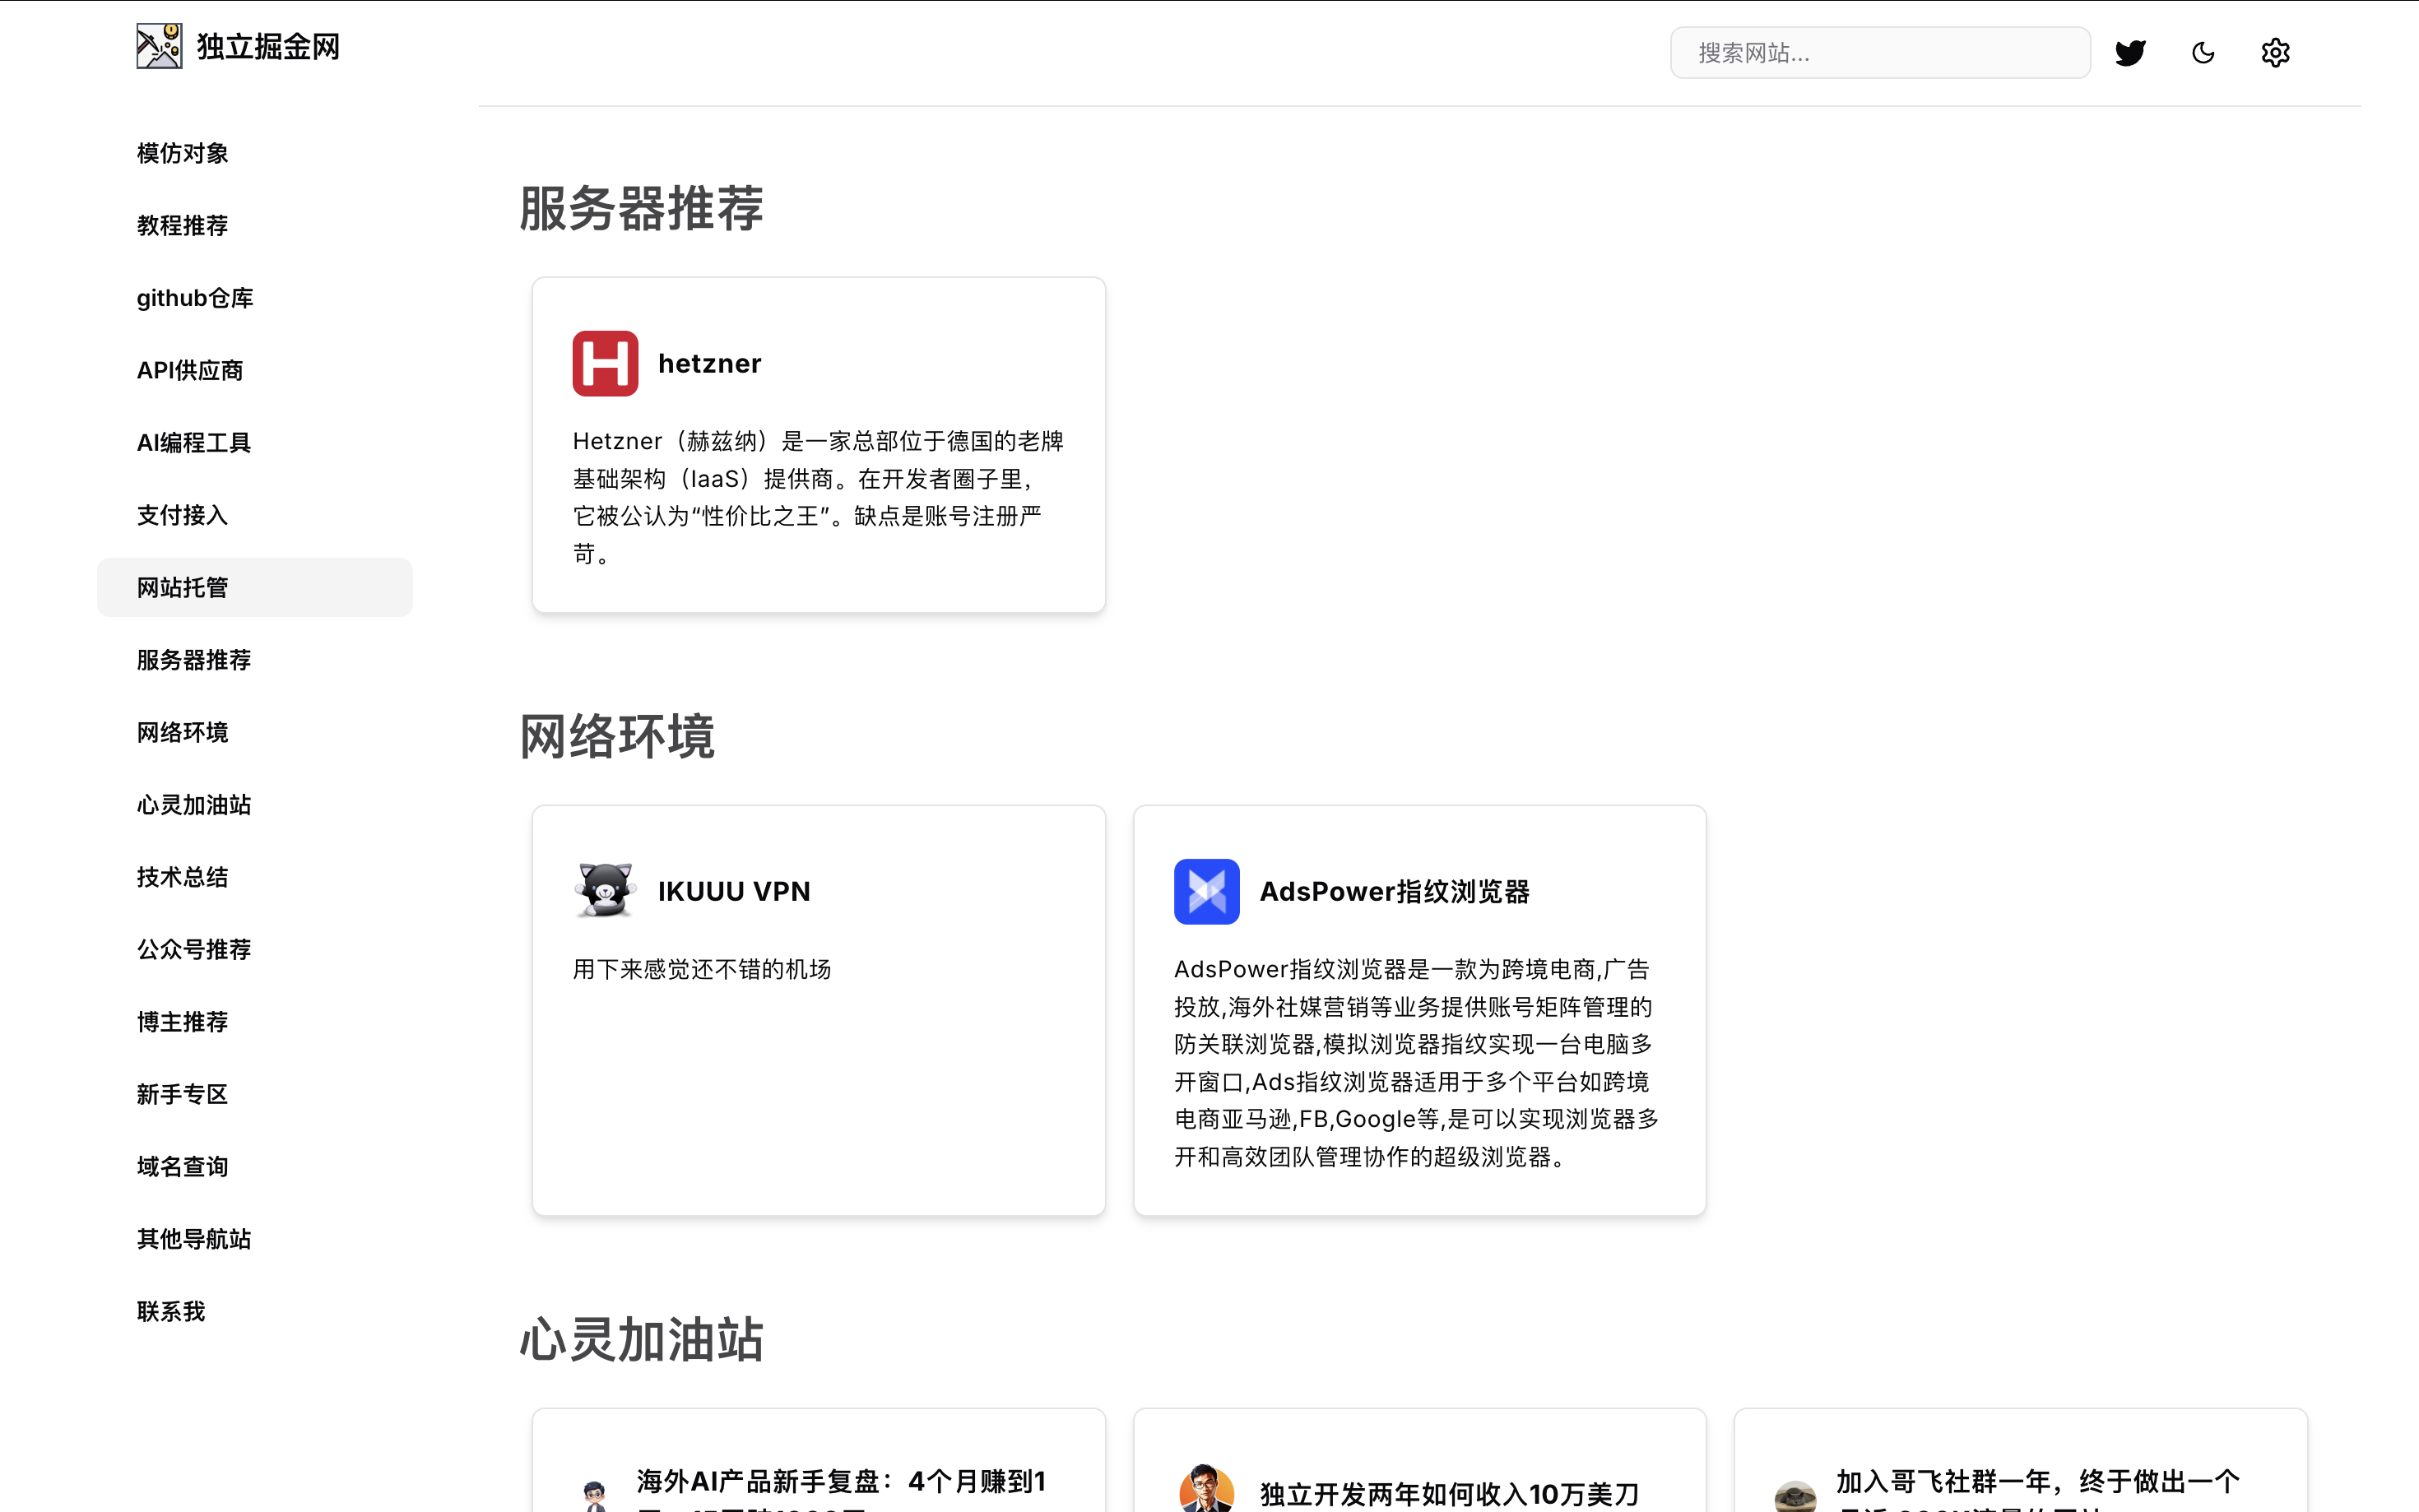Focus the 搜索网站 search field
The height and width of the screenshot is (1512, 2419).
click(1879, 53)
